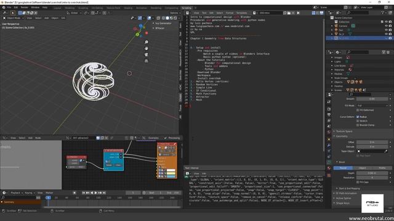The image size is (394, 221).
Task: Toggle camera view icon in viewport
Action: [147, 55]
